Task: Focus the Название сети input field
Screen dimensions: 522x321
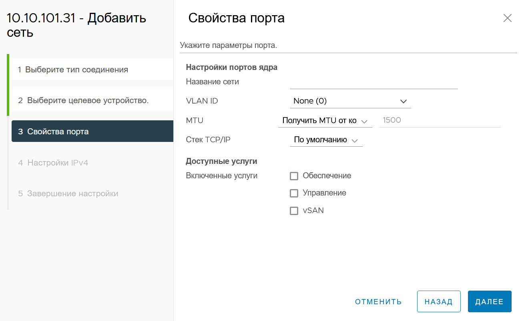Action: pyautogui.click(x=373, y=82)
